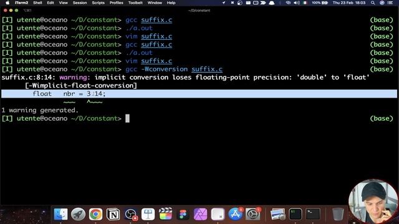Open the App Store from the Dock
The height and width of the screenshot is (224, 399).
click(235, 214)
